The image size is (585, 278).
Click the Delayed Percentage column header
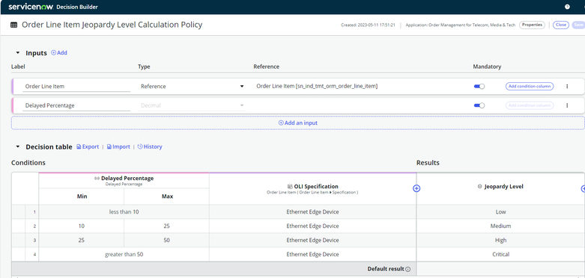(124, 181)
